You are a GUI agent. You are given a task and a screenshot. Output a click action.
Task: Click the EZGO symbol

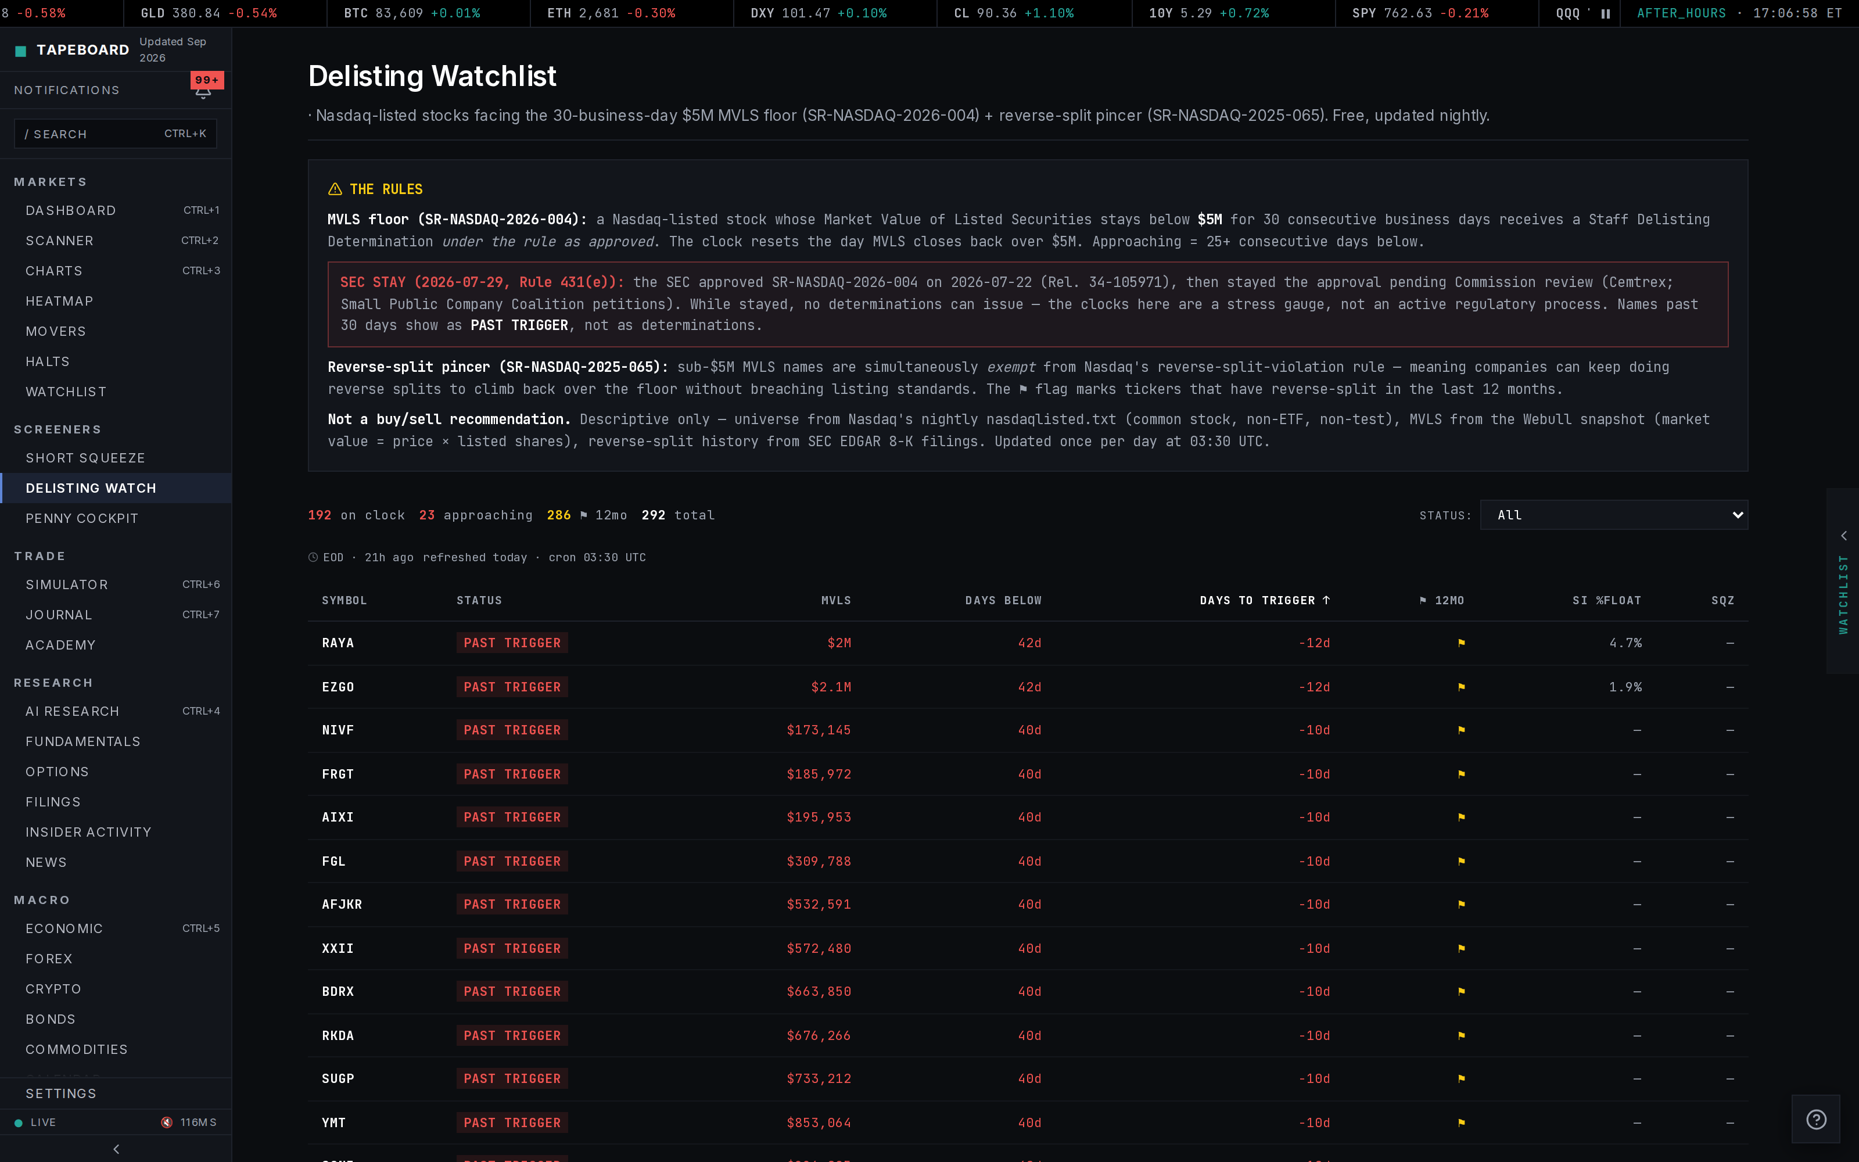coord(338,687)
